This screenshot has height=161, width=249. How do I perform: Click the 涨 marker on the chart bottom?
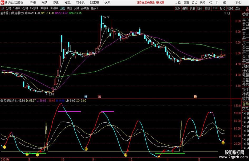point(100,96)
